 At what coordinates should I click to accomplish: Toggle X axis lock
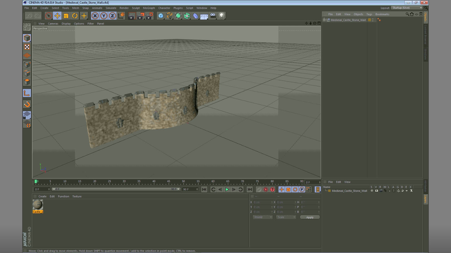(95, 16)
